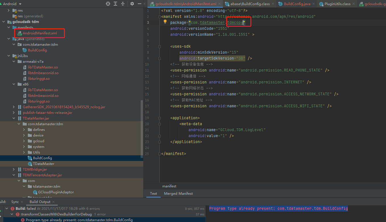Viewport: 386px width, 222px height.
Task: Close the AndroidManifest.xml editor tab
Action: [220, 4]
